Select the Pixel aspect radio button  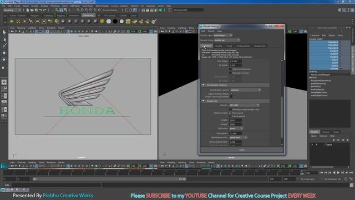[x=230, y=113]
